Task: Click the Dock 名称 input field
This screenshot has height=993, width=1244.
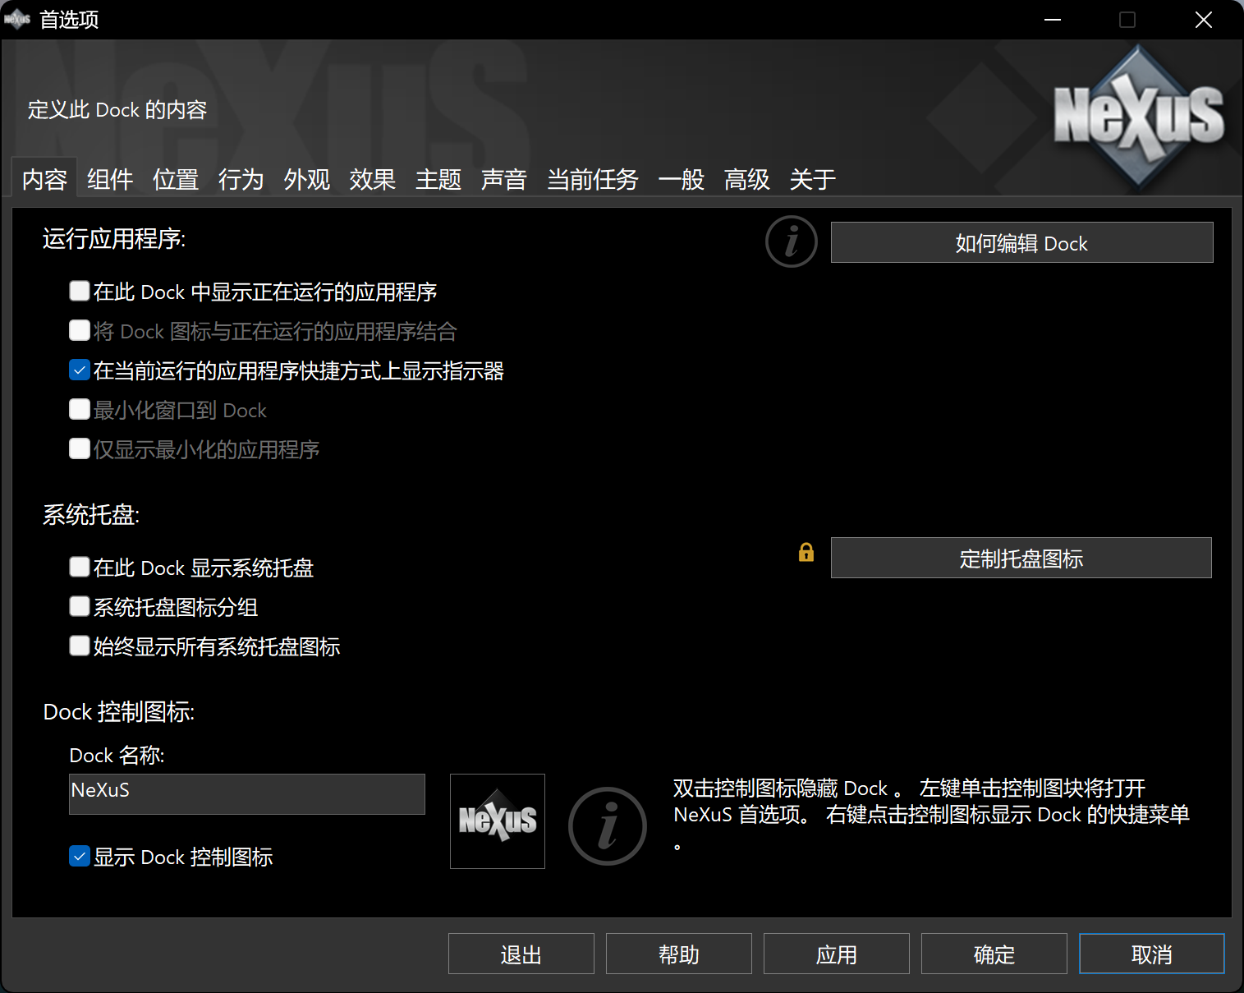Action: 247,794
